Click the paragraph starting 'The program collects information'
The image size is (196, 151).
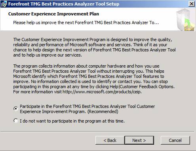point(94,79)
